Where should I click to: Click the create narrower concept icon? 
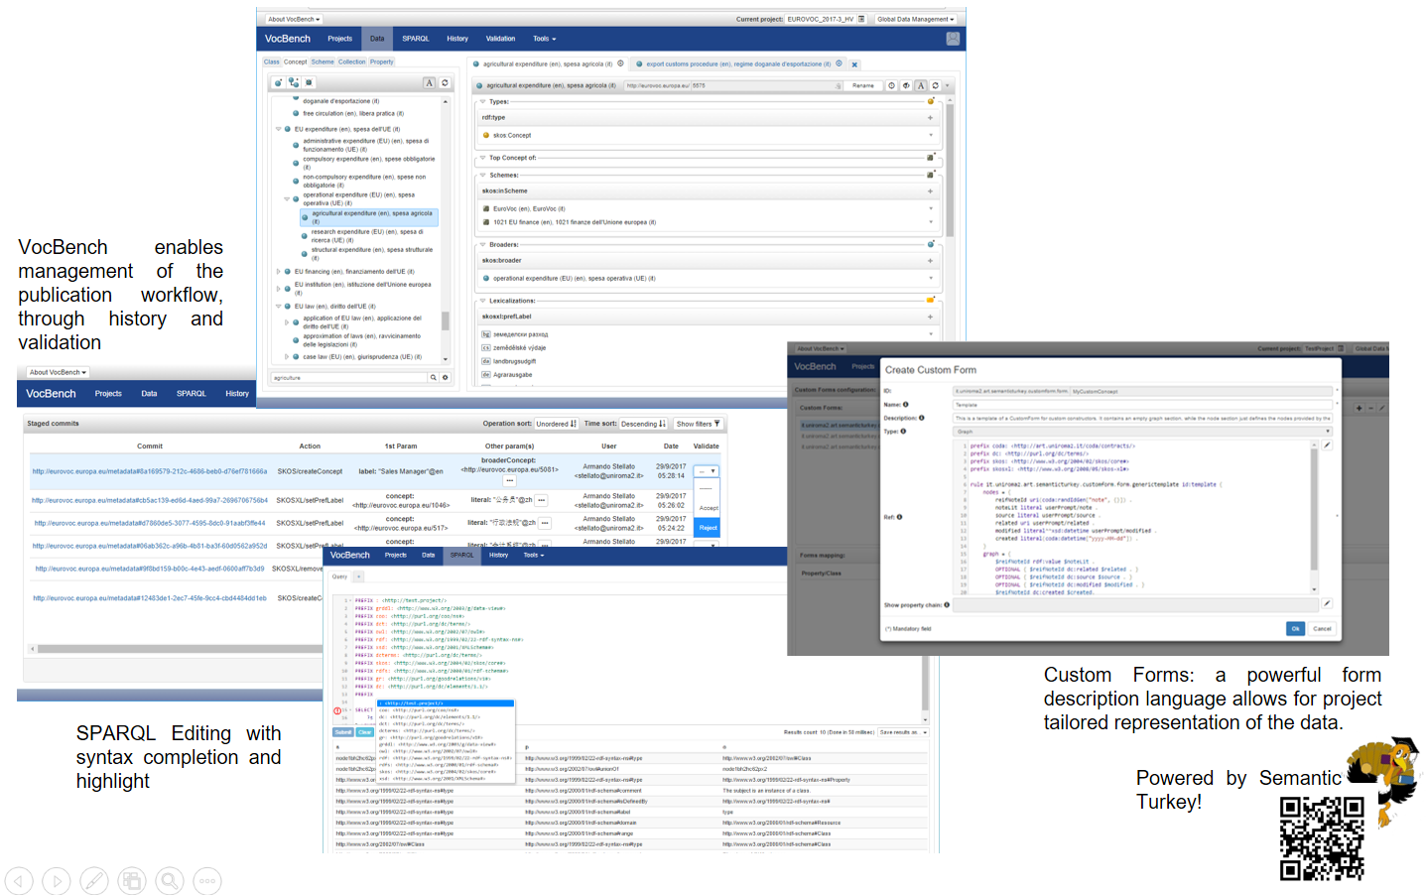pos(294,82)
